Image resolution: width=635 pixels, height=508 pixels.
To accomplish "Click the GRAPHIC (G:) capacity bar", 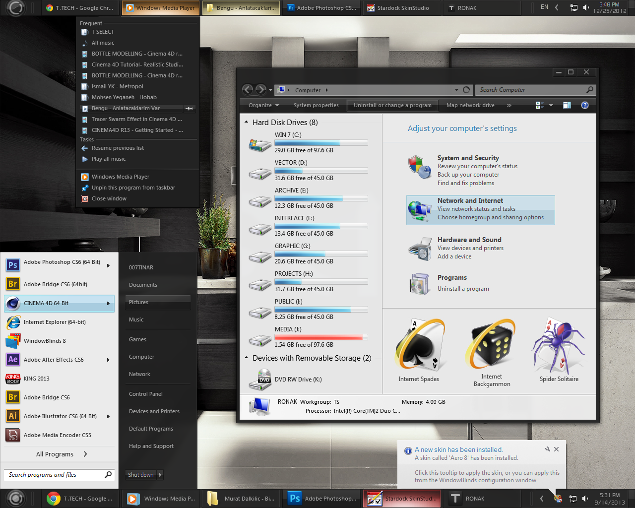I will [x=321, y=254].
